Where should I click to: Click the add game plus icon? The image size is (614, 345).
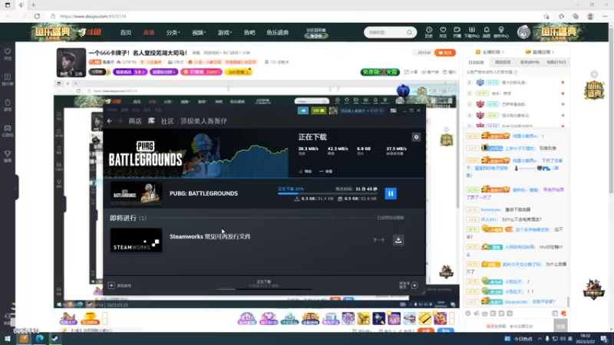click(111, 285)
